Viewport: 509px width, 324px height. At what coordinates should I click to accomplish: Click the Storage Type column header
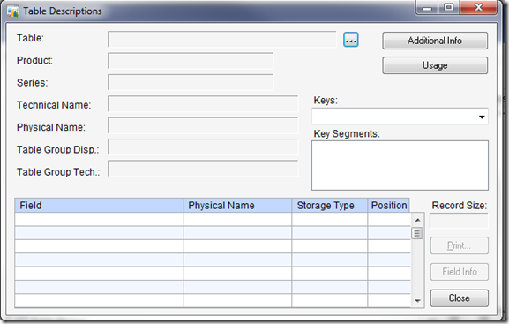[x=330, y=206]
